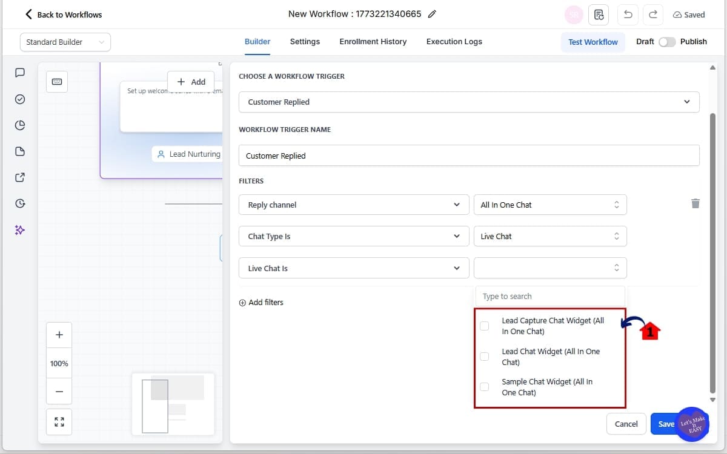Check Sample Chat Widget option
This screenshot has width=727, height=454.
coord(485,387)
